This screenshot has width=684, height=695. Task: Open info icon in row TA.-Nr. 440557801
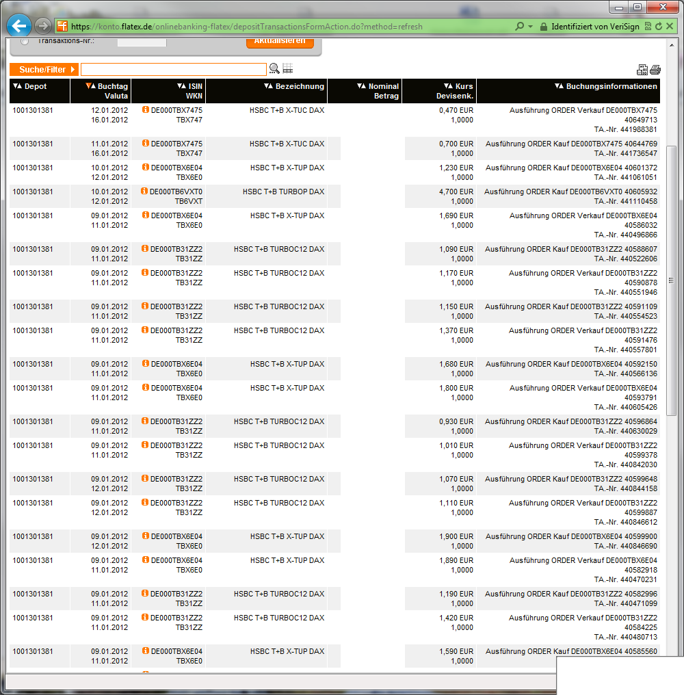(x=145, y=330)
